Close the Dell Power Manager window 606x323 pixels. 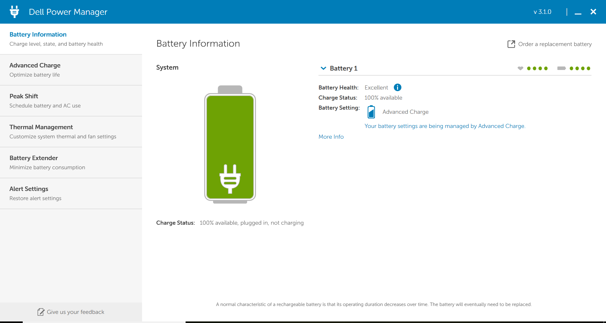point(593,12)
